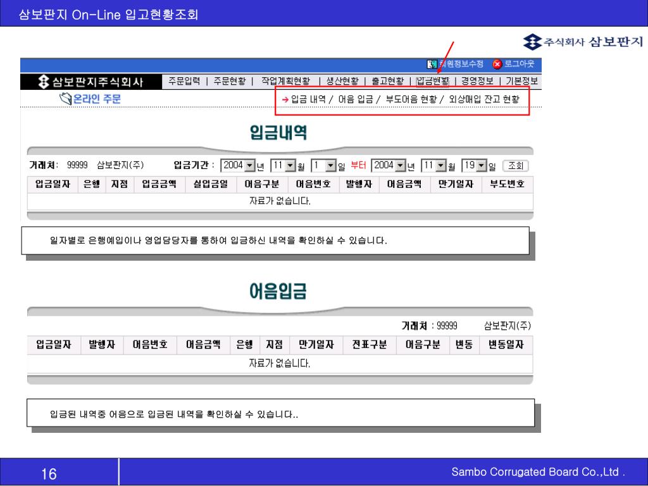
Task: Open the 출고현황 menu
Action: pyautogui.click(x=388, y=81)
